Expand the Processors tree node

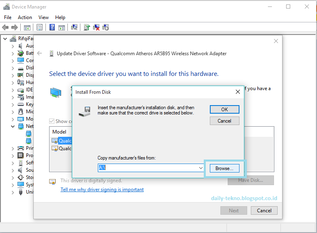pos(13,156)
